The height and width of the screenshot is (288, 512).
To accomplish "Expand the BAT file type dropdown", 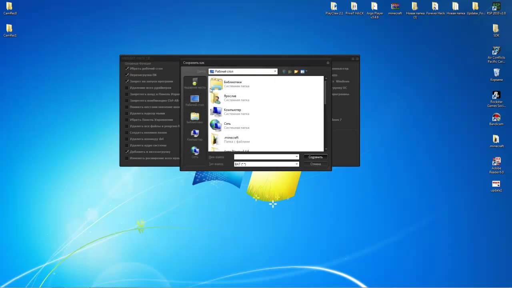I will click(x=296, y=164).
